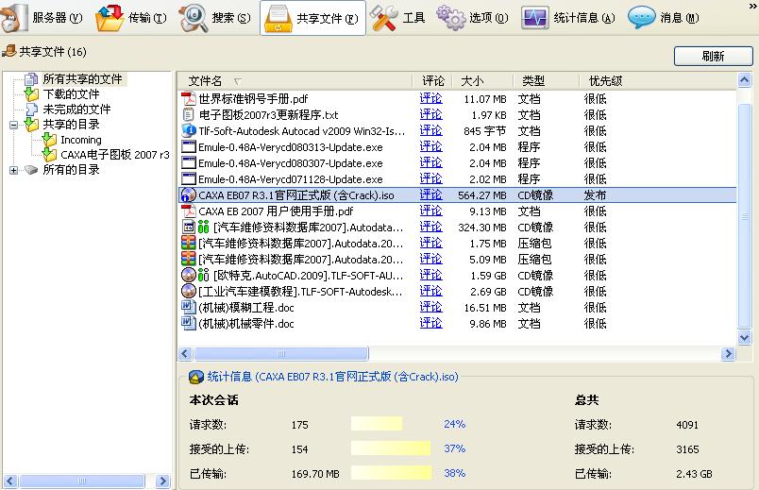Open 评论 link for 世界标准钢号手册.pdf
This screenshot has width=759, height=490.
(x=430, y=99)
